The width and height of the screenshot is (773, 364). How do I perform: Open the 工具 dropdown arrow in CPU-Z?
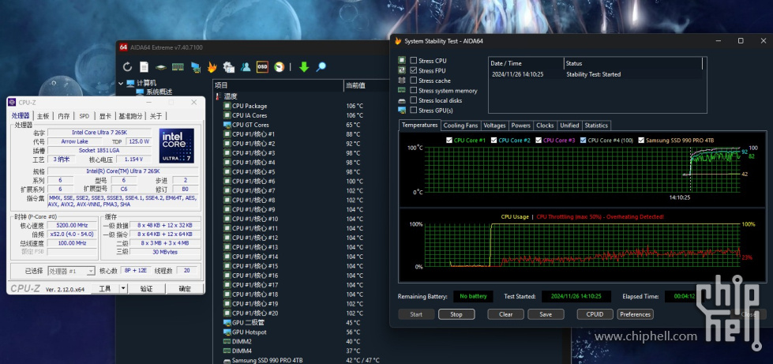122,288
